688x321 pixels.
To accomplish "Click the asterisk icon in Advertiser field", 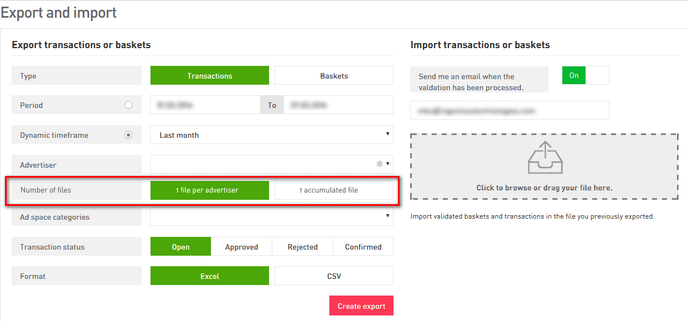I will [380, 164].
